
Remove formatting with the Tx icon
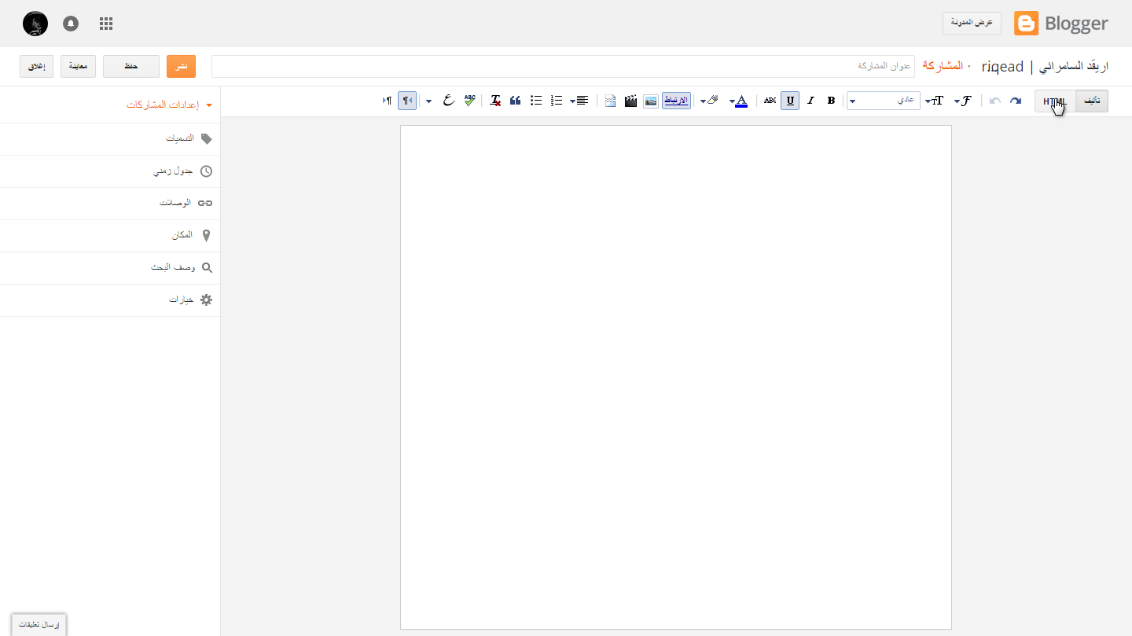click(495, 101)
